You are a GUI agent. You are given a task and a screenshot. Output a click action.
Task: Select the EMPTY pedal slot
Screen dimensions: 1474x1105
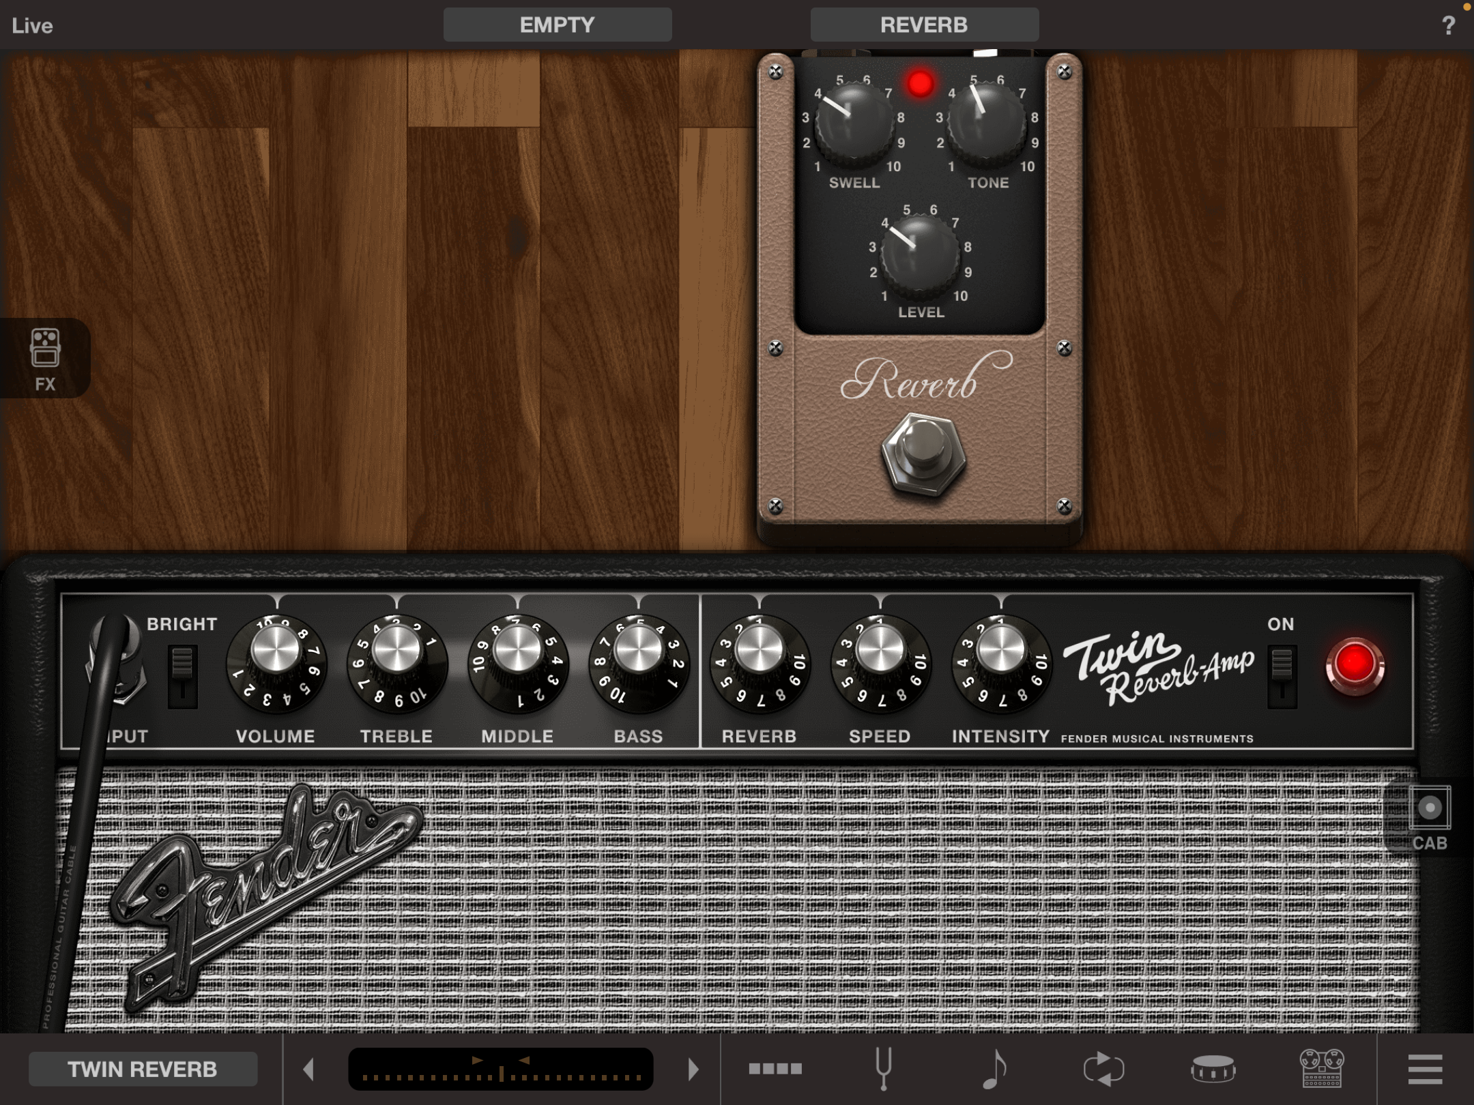pyautogui.click(x=558, y=25)
